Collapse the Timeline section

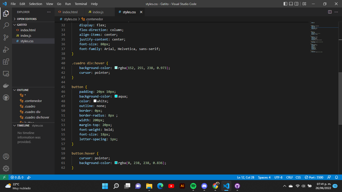33,125
